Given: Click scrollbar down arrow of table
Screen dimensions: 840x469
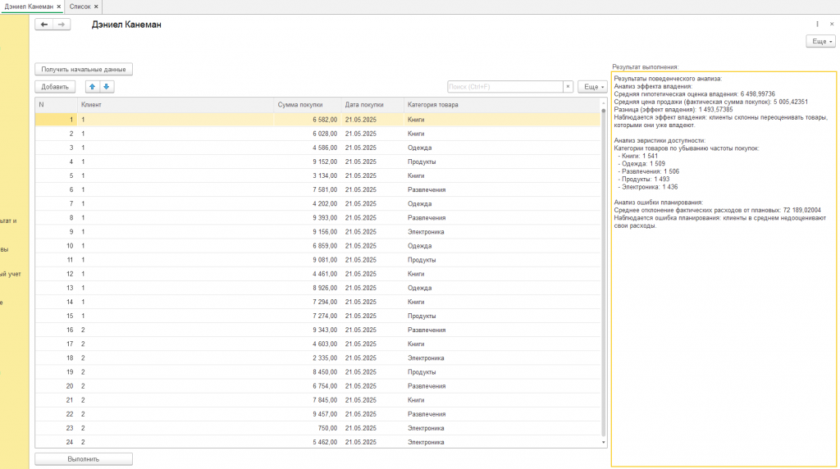Looking at the screenshot, I should tap(603, 442).
